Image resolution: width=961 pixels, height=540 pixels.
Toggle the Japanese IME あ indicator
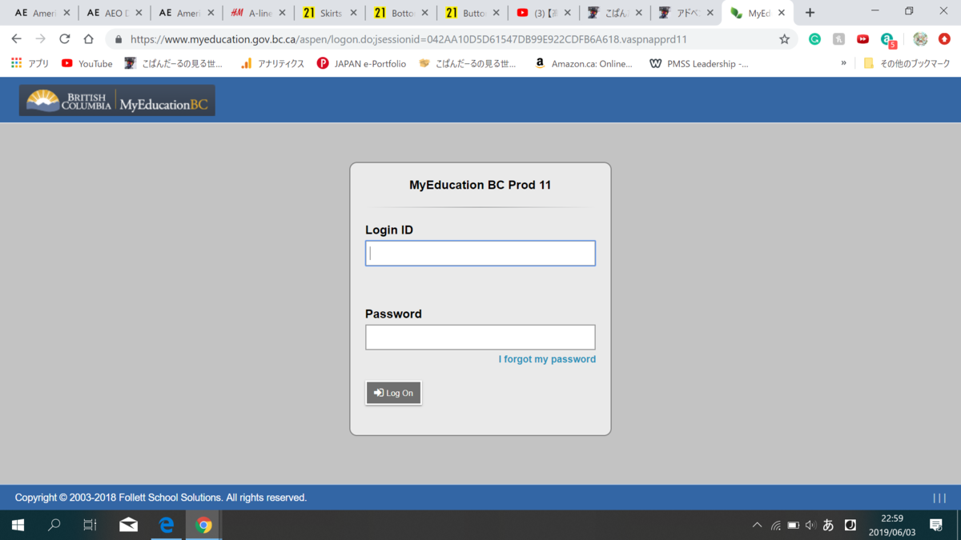[828, 526]
